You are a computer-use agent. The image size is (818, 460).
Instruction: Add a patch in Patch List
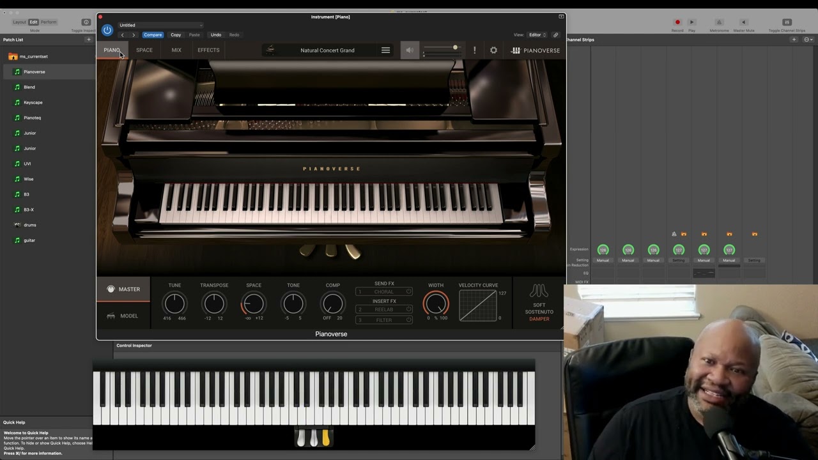[x=89, y=40]
